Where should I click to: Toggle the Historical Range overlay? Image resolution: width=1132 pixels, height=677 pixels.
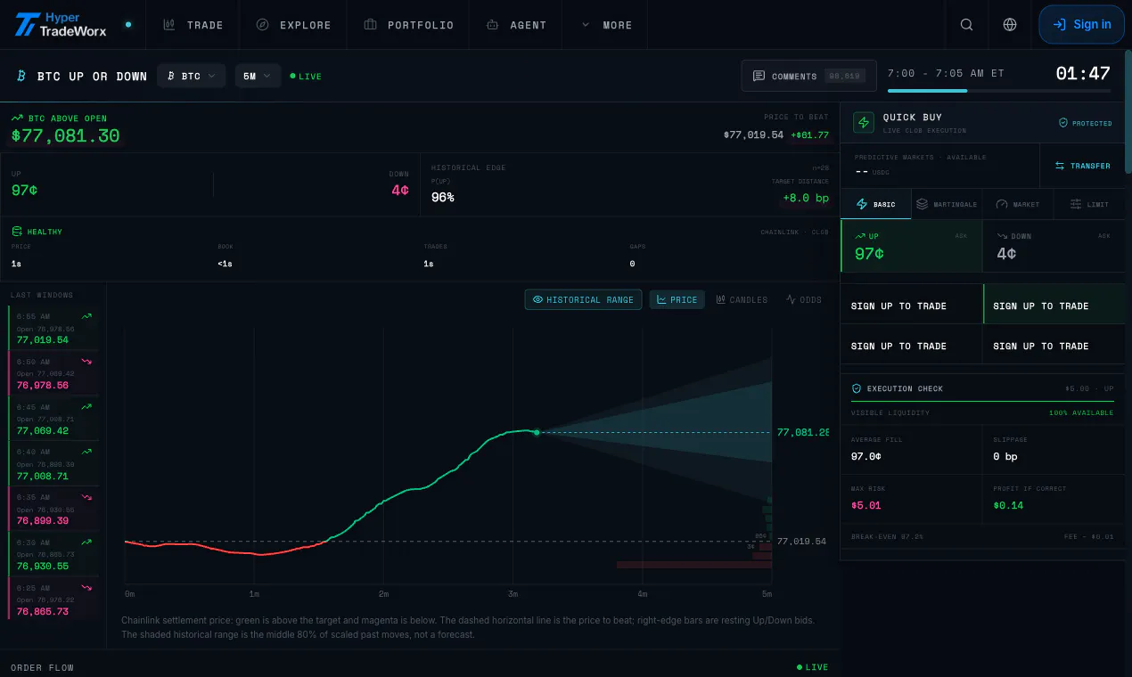[583, 300]
